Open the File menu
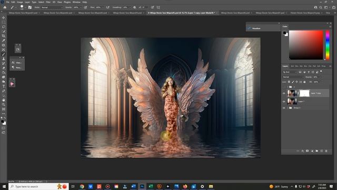 pyautogui.click(x=7, y=2)
